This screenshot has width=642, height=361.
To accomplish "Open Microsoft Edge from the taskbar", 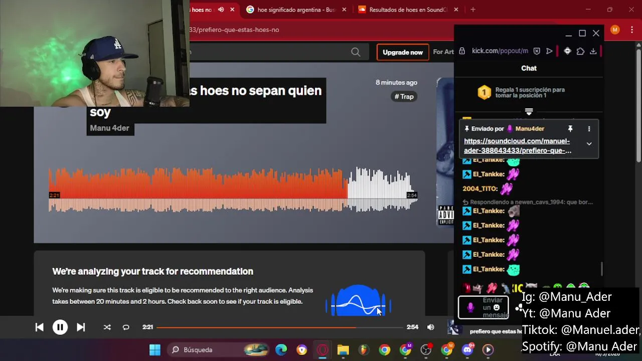I will point(281,349).
